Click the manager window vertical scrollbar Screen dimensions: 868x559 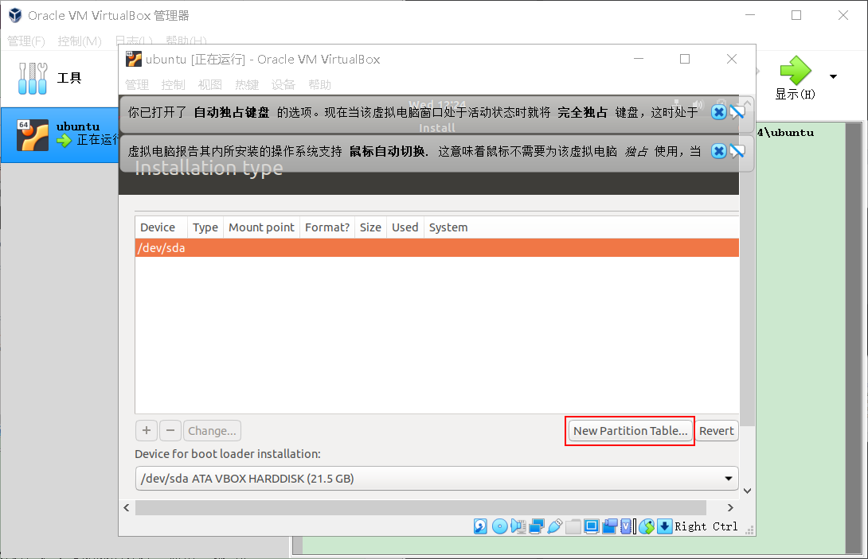pyautogui.click(x=854, y=337)
